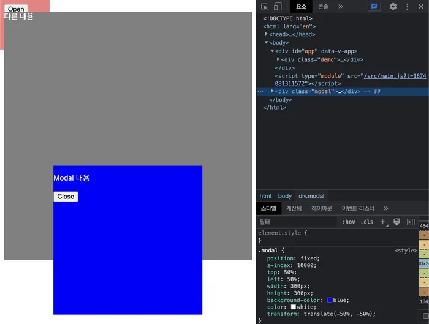Close the DevTools panel
Image resolution: width=429 pixels, height=324 pixels.
pyautogui.click(x=421, y=7)
